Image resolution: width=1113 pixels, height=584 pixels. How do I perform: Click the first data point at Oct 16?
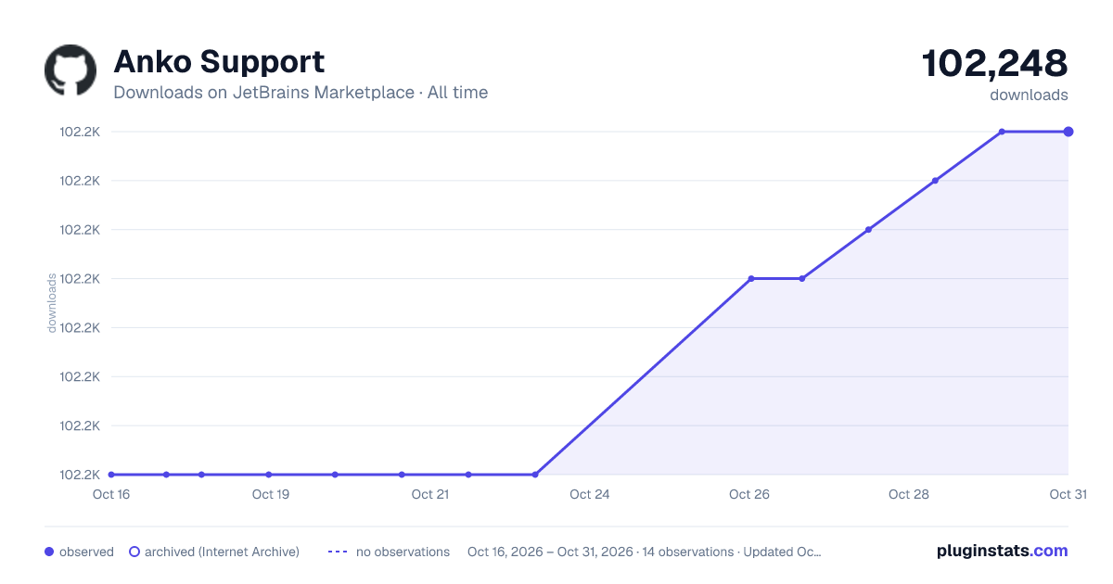[x=111, y=475]
